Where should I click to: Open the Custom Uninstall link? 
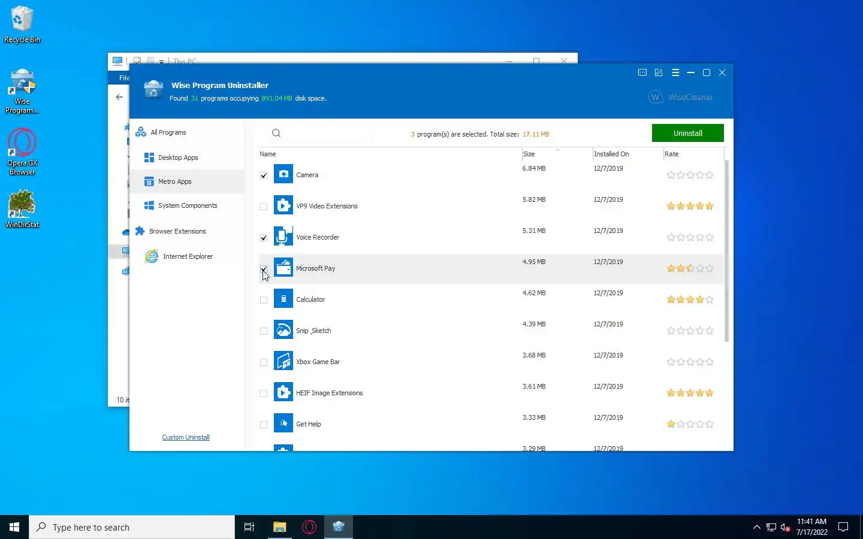[186, 437]
